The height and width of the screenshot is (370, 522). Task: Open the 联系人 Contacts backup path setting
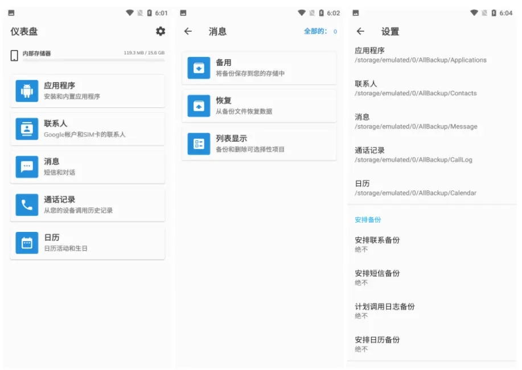click(416, 88)
